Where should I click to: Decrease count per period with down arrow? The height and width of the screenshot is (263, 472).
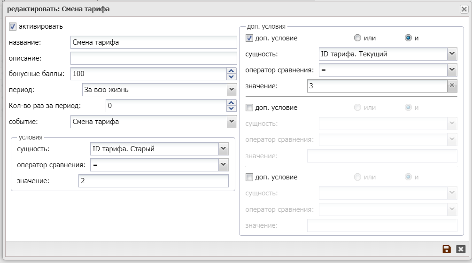pos(231,108)
